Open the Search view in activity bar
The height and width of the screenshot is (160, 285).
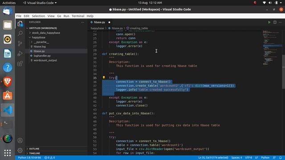pos(20,33)
